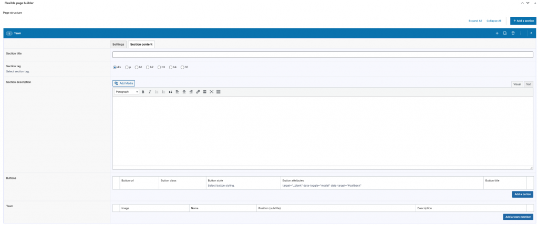This screenshot has width=538, height=225.
Task: Click the Button url column header
Action: pos(128,180)
